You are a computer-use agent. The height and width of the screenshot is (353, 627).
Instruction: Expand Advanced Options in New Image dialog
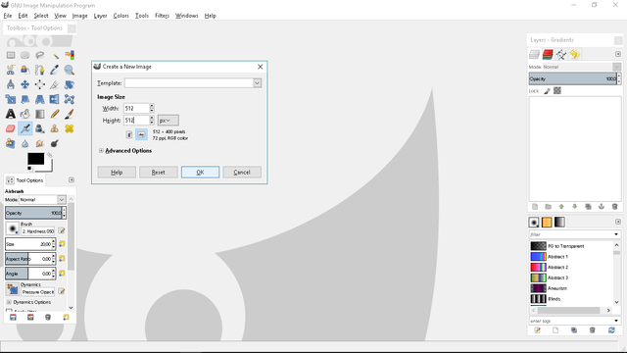point(101,150)
